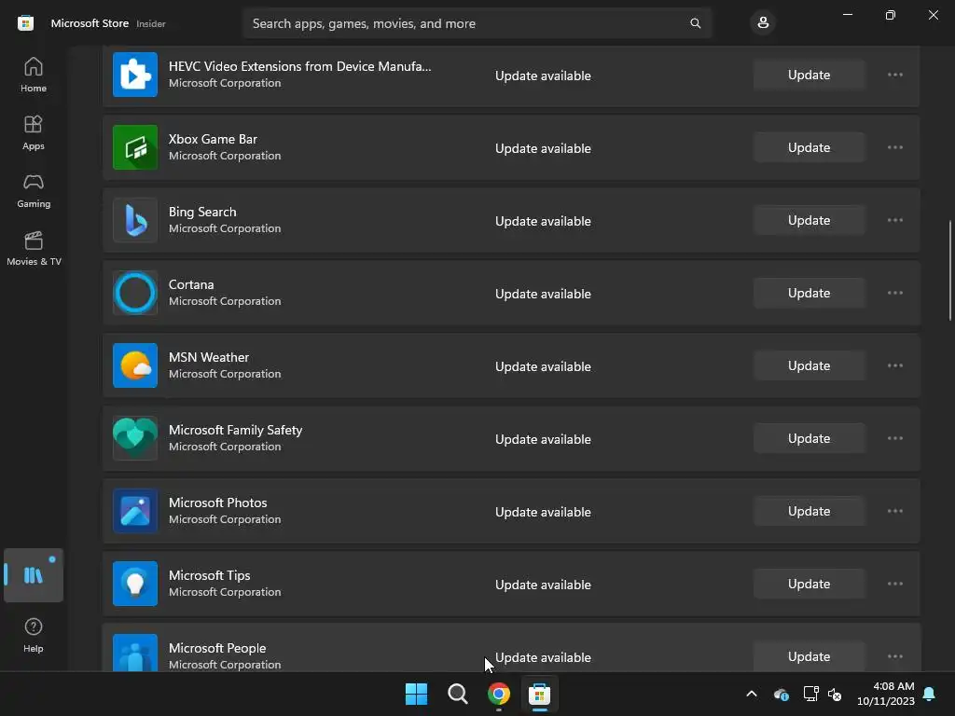Go to Apps in the sidebar
The height and width of the screenshot is (716, 955).
[x=34, y=132]
